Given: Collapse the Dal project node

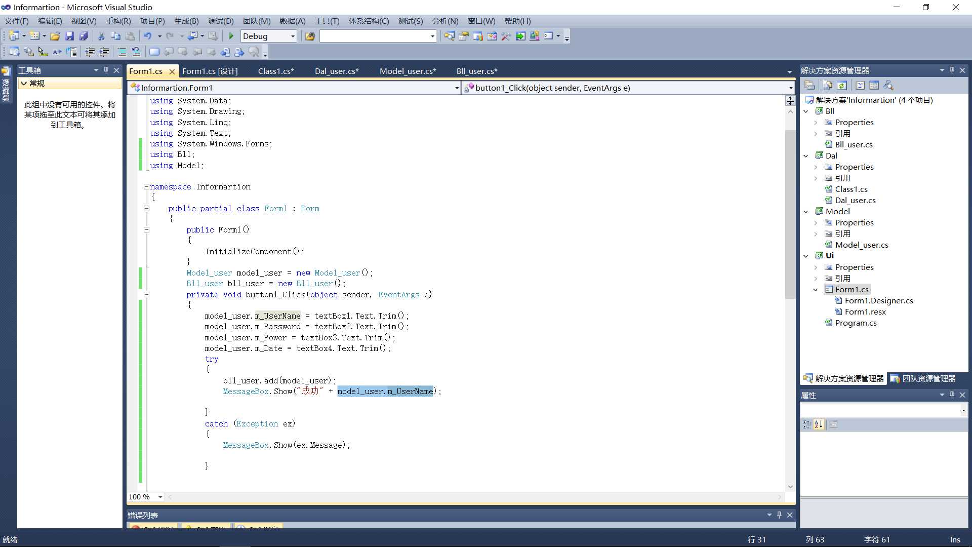Looking at the screenshot, I should click(806, 156).
